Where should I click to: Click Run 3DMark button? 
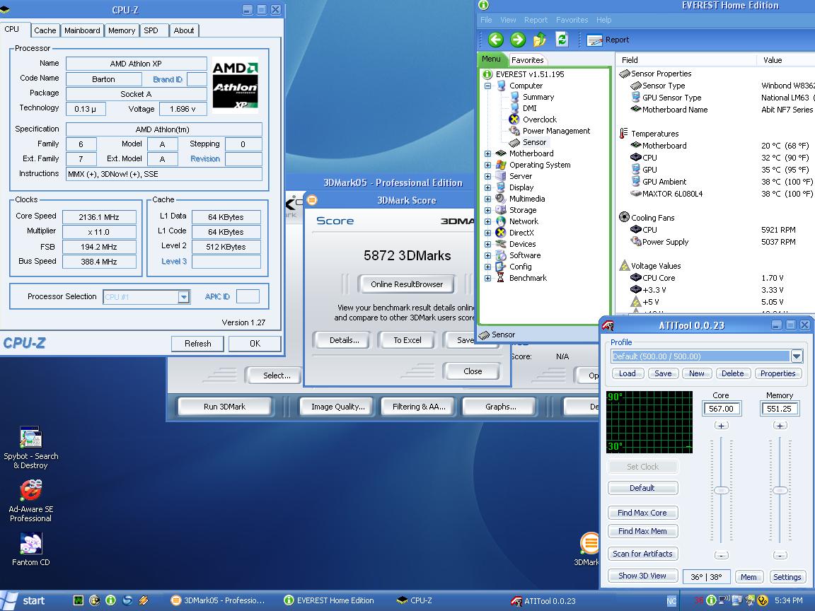pos(224,407)
